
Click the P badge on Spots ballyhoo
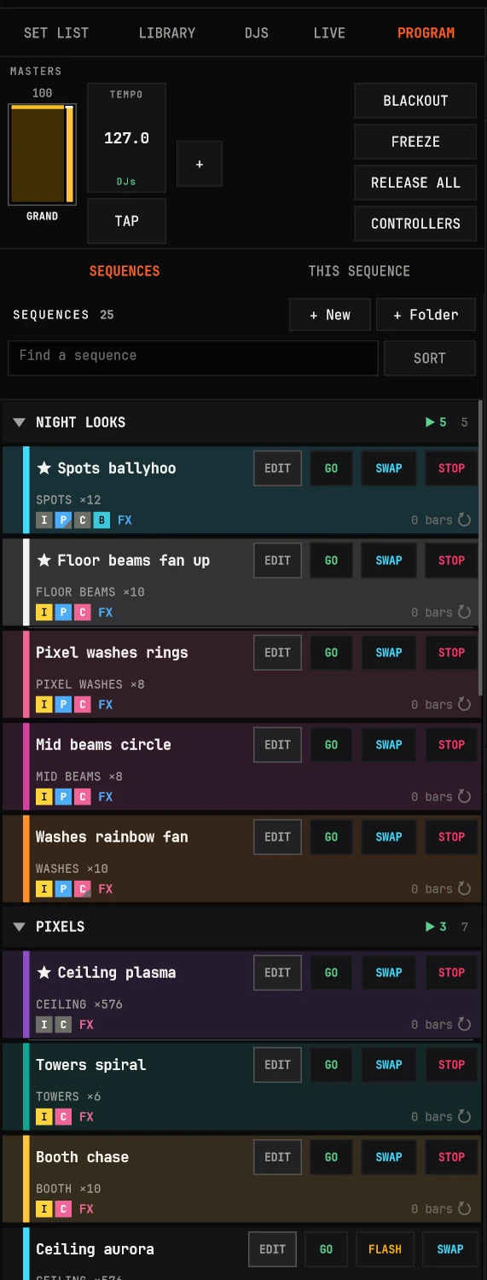pyautogui.click(x=63, y=521)
